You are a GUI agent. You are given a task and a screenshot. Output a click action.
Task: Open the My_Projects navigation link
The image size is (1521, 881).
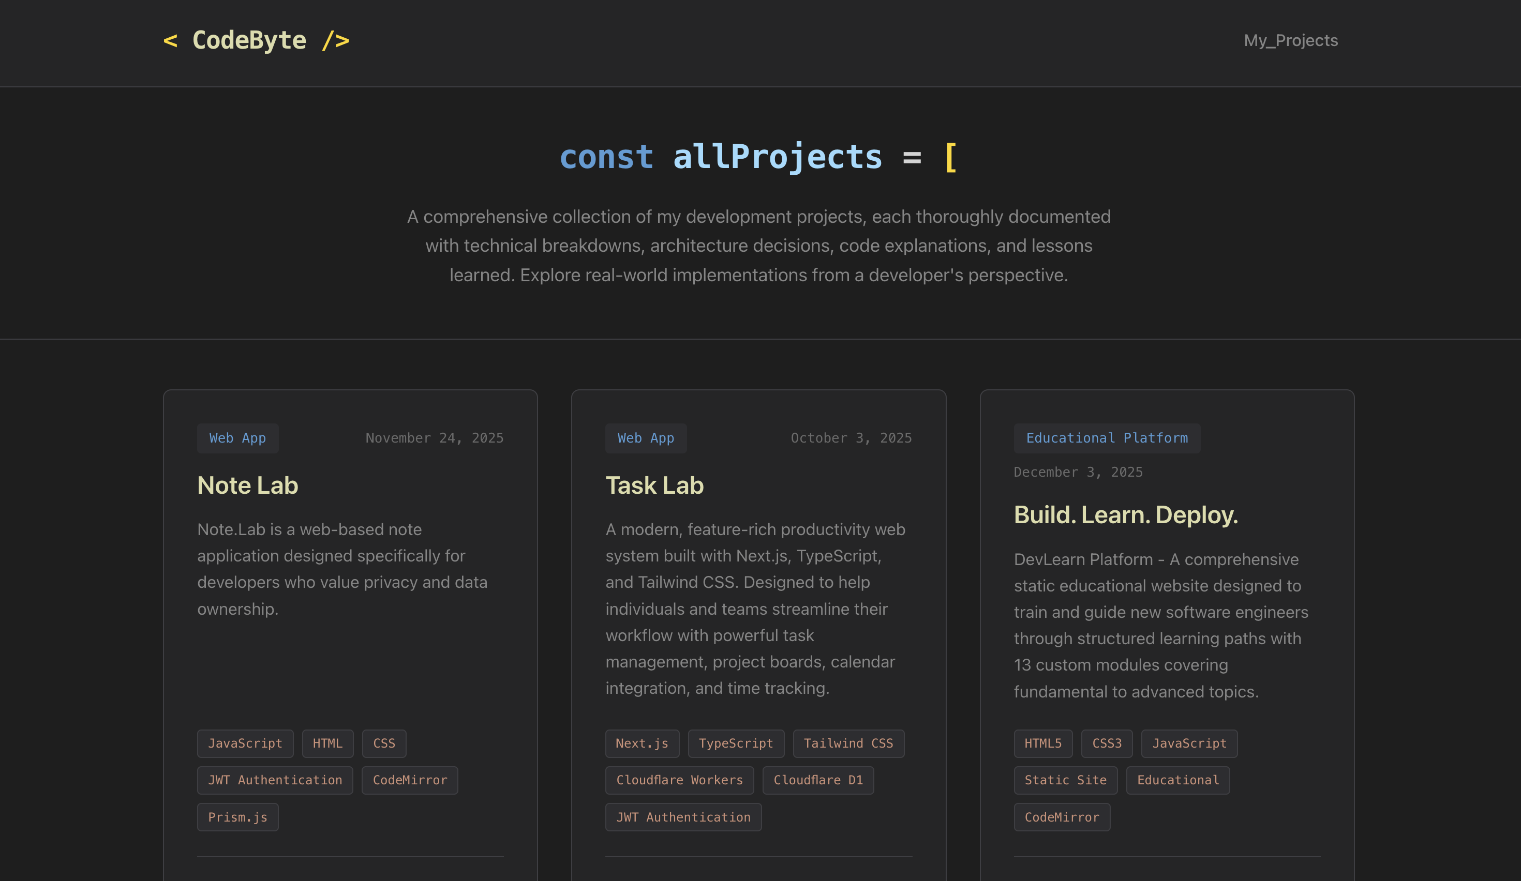click(1291, 40)
